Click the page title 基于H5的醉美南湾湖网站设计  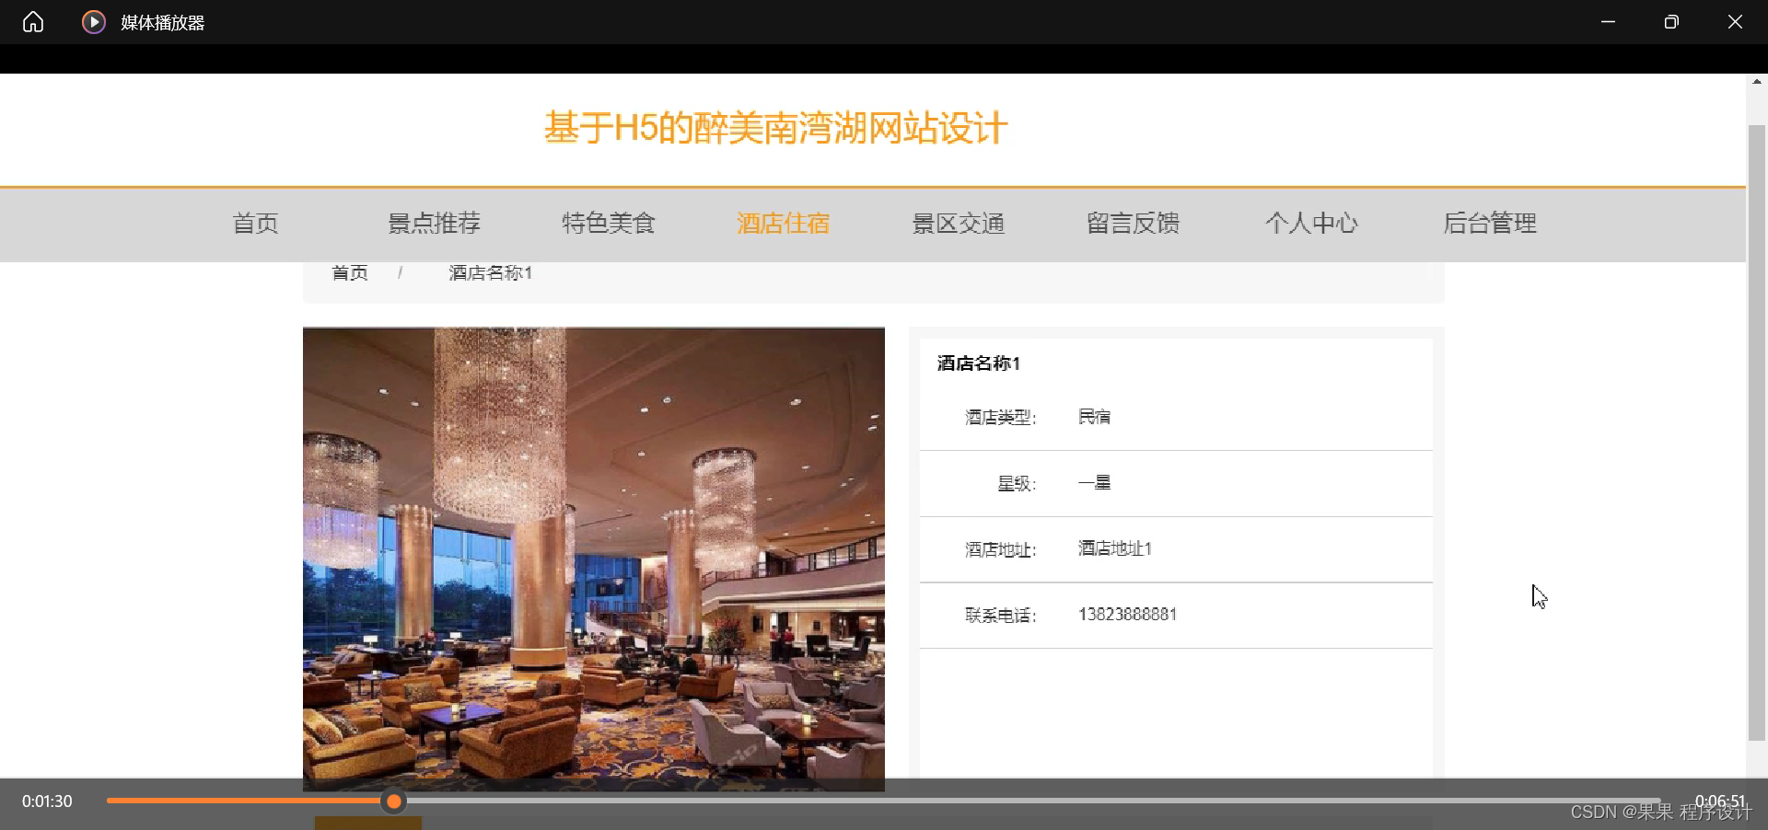(x=774, y=129)
